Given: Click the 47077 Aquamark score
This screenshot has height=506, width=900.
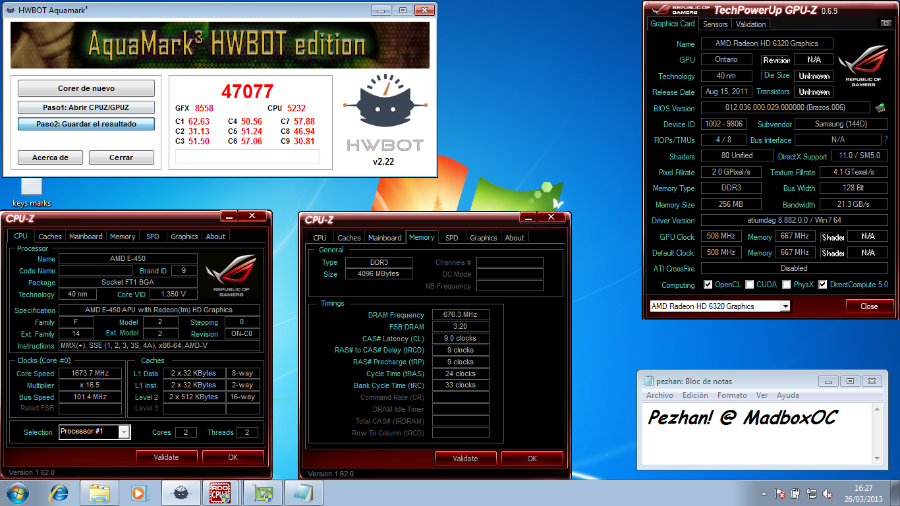Looking at the screenshot, I should tap(247, 91).
